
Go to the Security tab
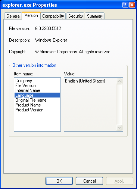point(75,16)
